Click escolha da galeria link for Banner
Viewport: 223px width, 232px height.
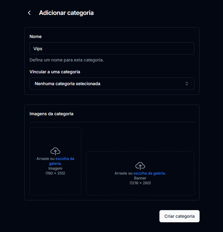(x=149, y=173)
